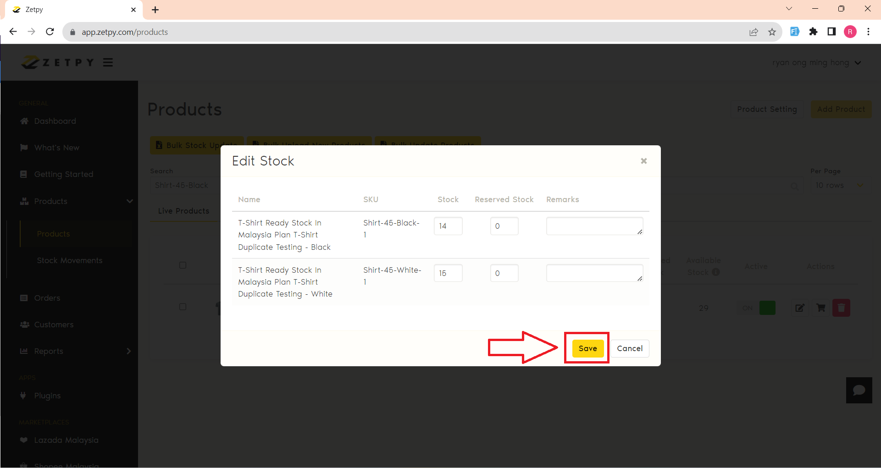Edit stock quantity for Shirt-45-White-1
The width and height of the screenshot is (881, 468).
click(x=448, y=273)
